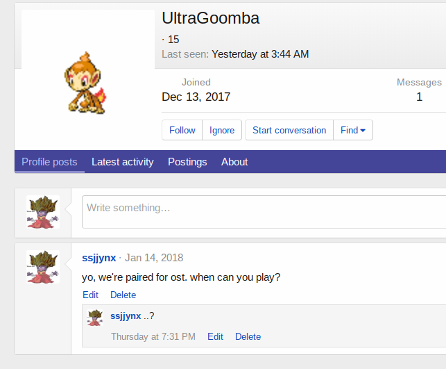
Task: Click ssjjynx's avatar on the profile post
Action: (x=43, y=267)
